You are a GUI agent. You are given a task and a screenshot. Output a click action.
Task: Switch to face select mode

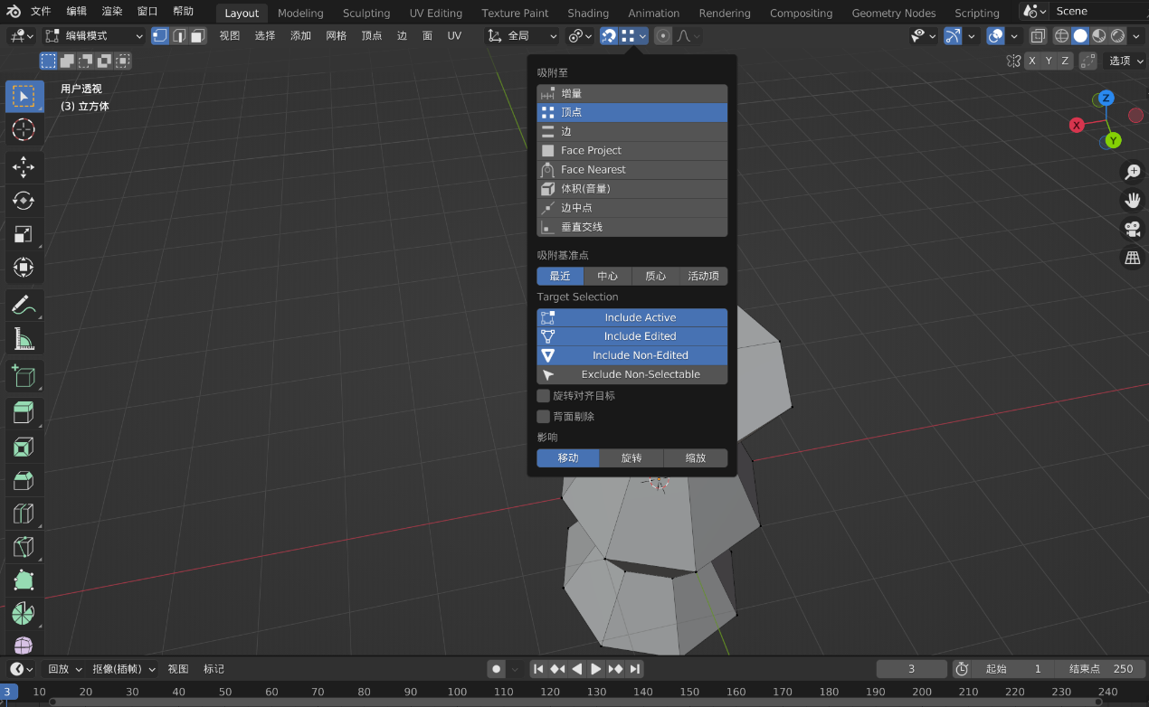(x=197, y=36)
